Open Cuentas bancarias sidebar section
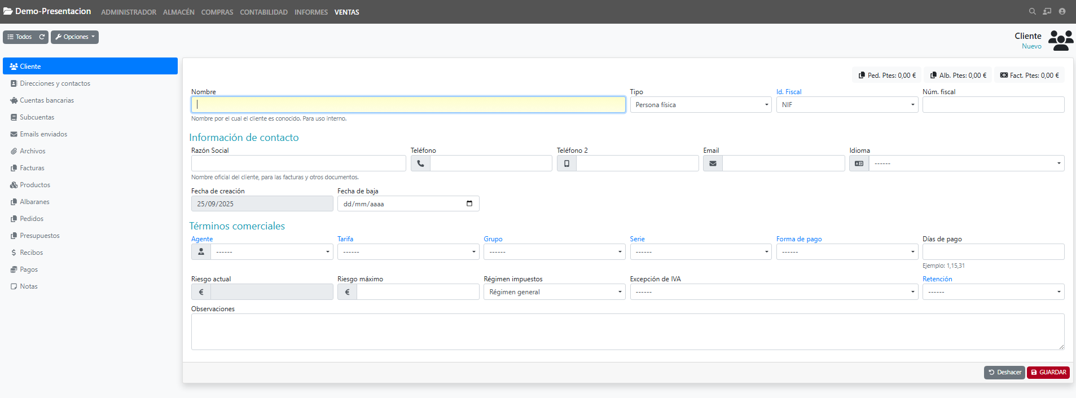Screen dimensions: 1076x398 tap(90, 100)
